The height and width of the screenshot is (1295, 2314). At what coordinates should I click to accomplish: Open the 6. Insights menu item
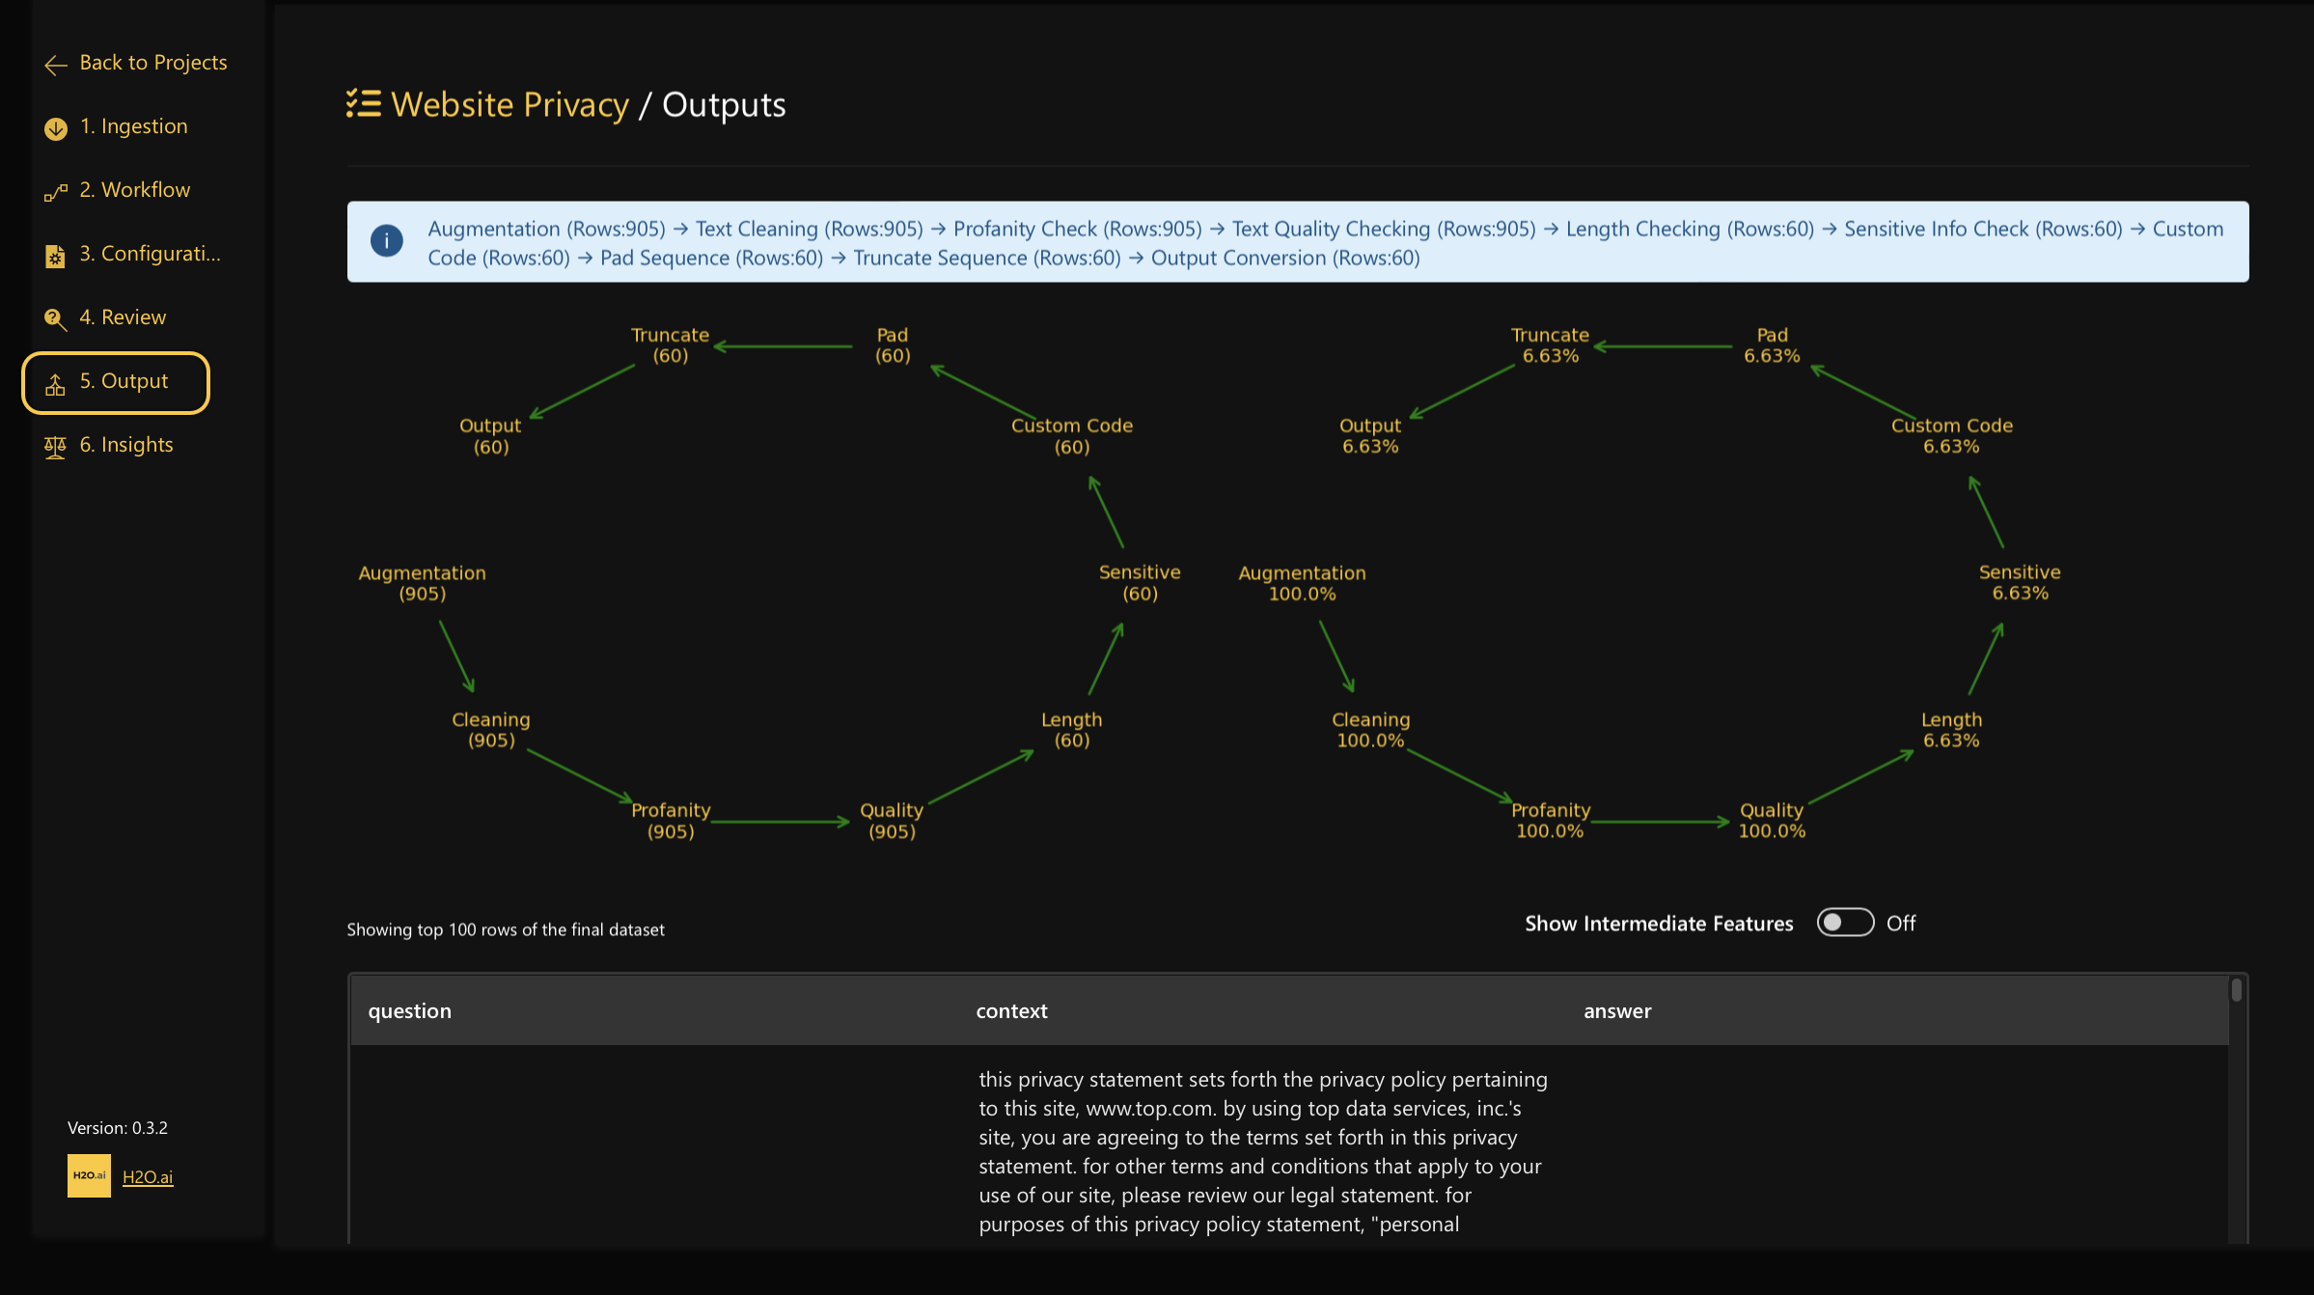pos(125,445)
